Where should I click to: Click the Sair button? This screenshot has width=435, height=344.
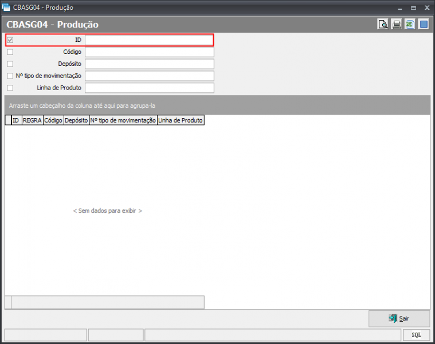coord(399,319)
